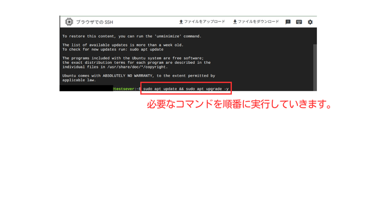Click the line 'The list of available updates is more than a week old.'
This screenshot has height=213, width=378.
[x=123, y=45]
